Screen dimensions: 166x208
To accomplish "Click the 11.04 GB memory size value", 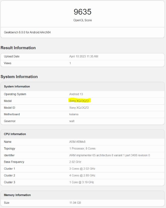I will point(75,203).
